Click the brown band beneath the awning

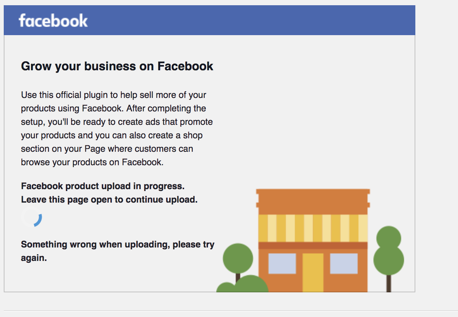(x=313, y=245)
